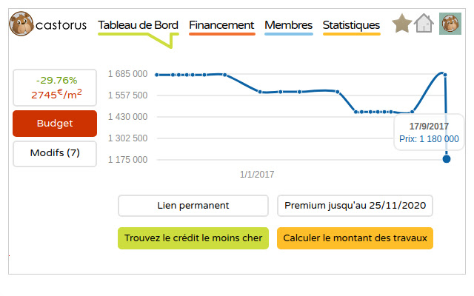Open the Membres tab
This screenshot has width=474, height=296.
tap(288, 25)
